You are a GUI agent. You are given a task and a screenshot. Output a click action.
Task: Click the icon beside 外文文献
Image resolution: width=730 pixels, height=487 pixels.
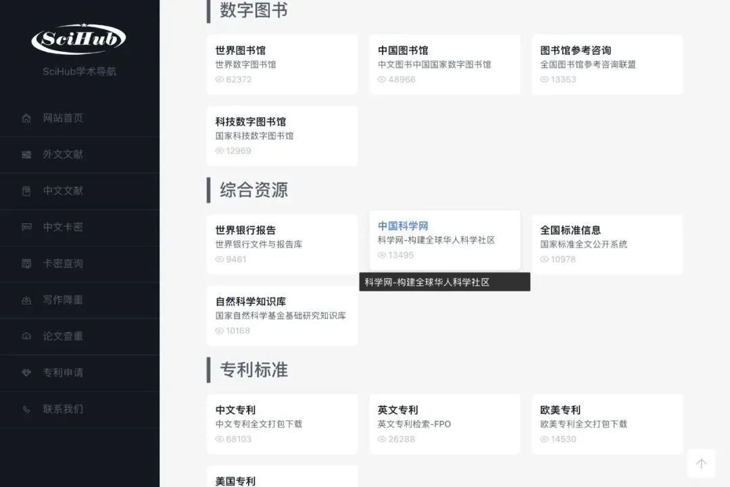click(26, 155)
